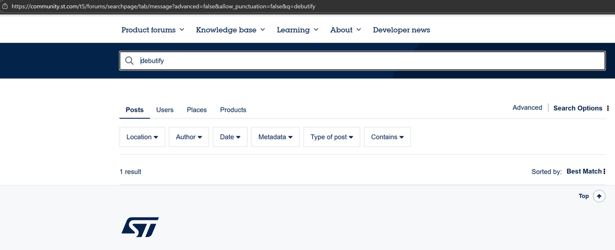Switch to the Places tab
Viewport: 615px width, 250px height.
pyautogui.click(x=197, y=110)
